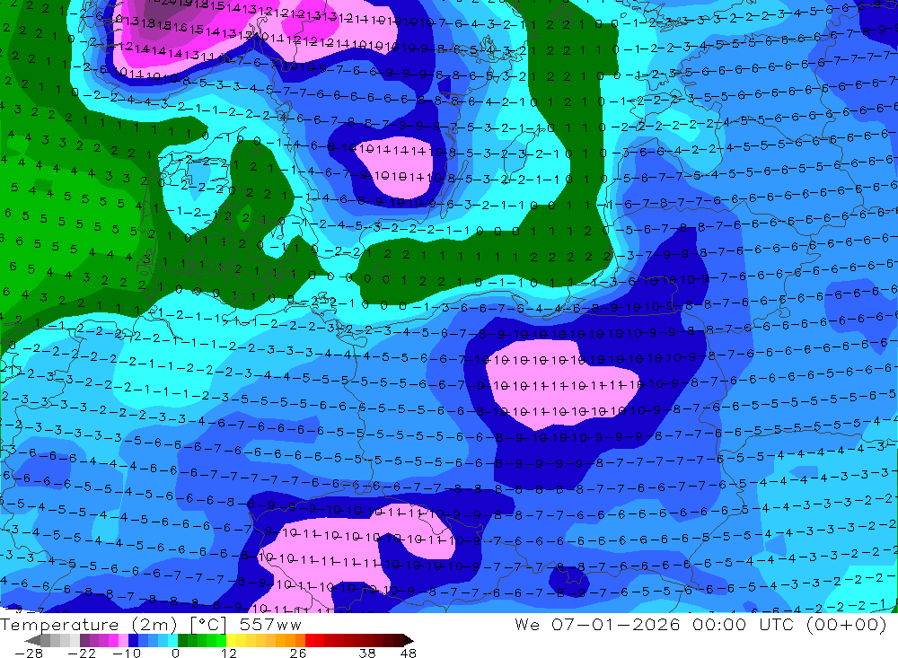The image size is (898, 658).
Task: Pick the bright cyan swatch just before 0
Action: tap(172, 640)
